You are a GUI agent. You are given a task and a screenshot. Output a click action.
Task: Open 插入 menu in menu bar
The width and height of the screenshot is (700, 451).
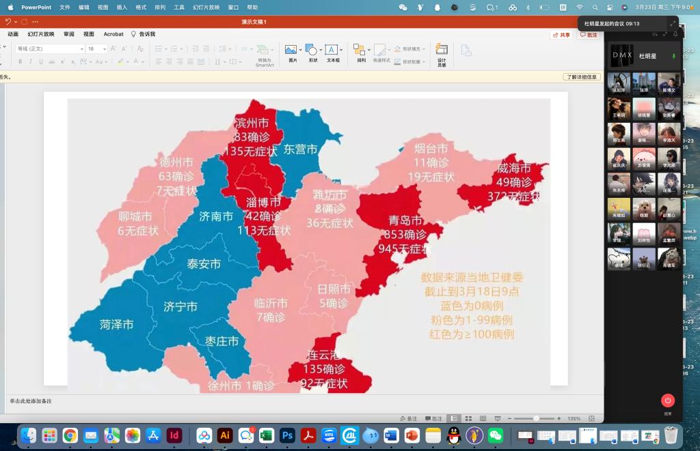point(122,8)
